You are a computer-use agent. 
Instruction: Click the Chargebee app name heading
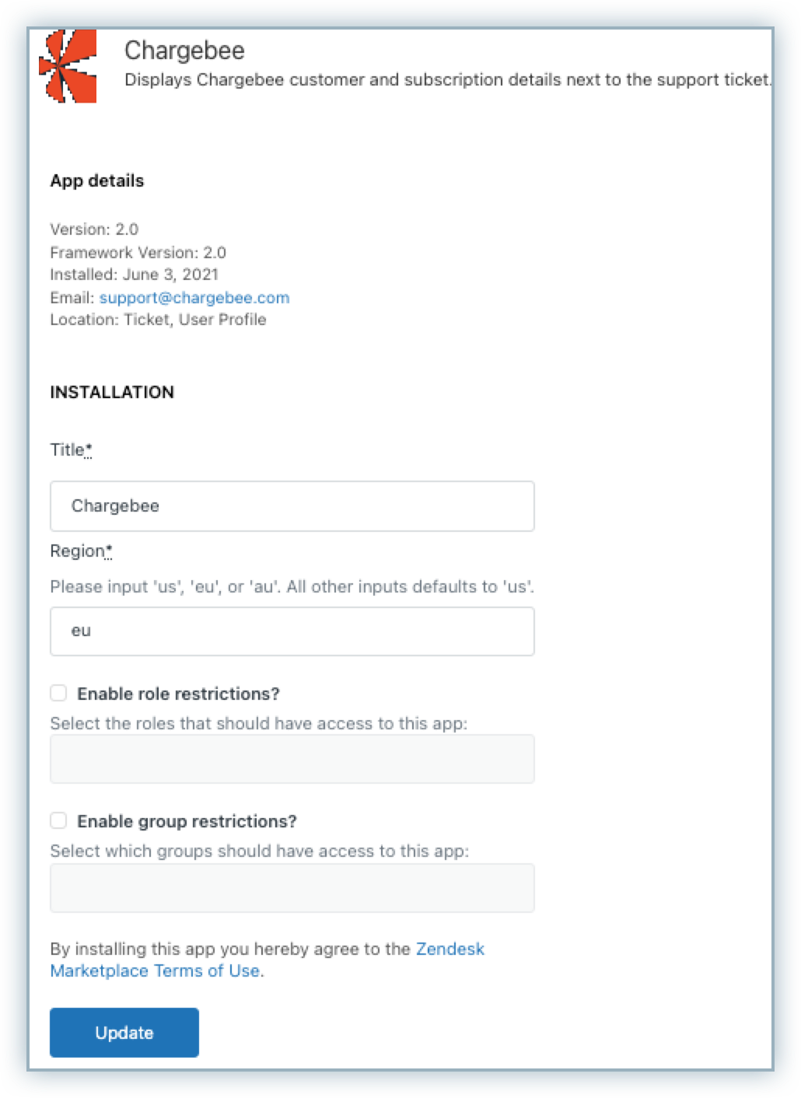click(x=184, y=51)
